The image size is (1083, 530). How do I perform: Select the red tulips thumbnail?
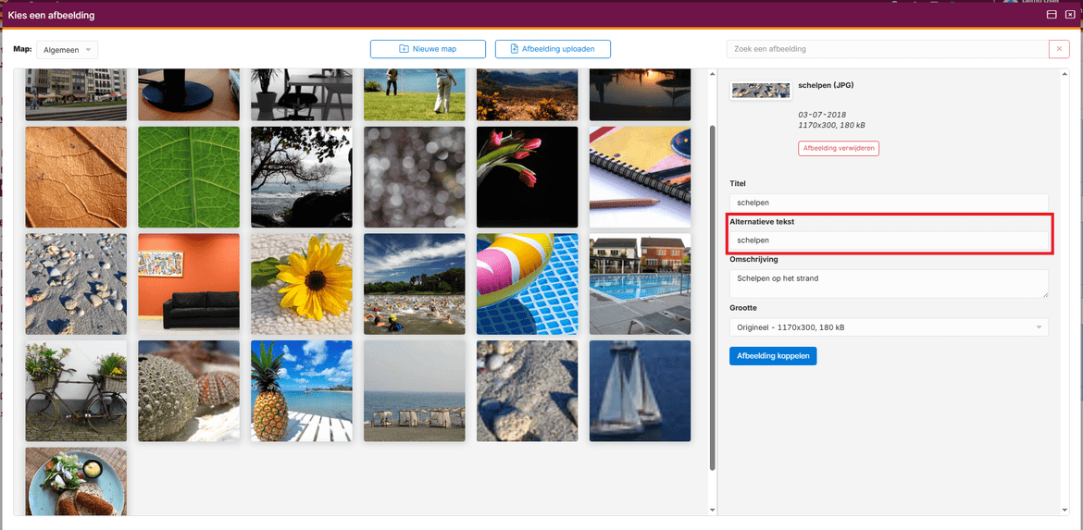pos(527,177)
